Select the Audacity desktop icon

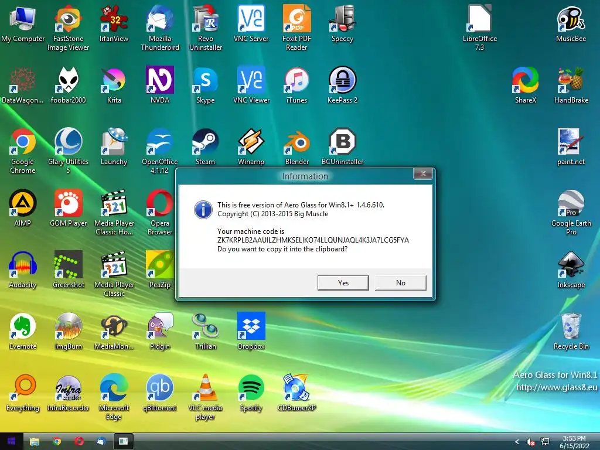(x=23, y=270)
